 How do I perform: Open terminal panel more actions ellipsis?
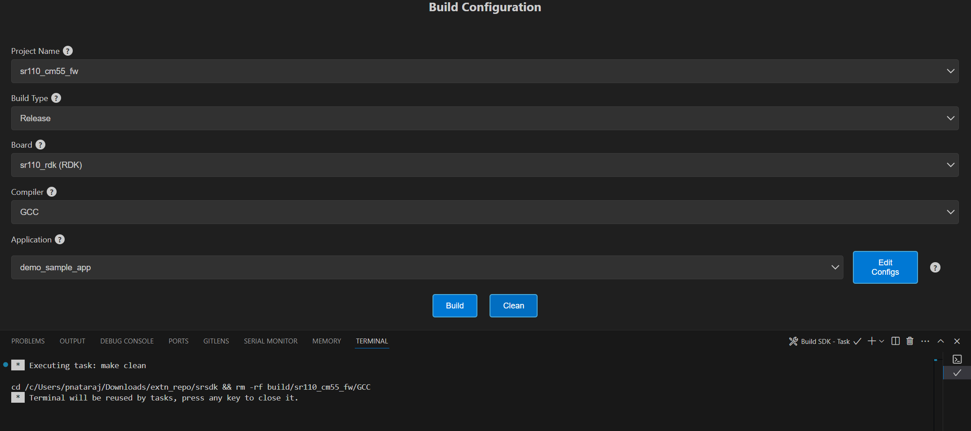point(925,341)
